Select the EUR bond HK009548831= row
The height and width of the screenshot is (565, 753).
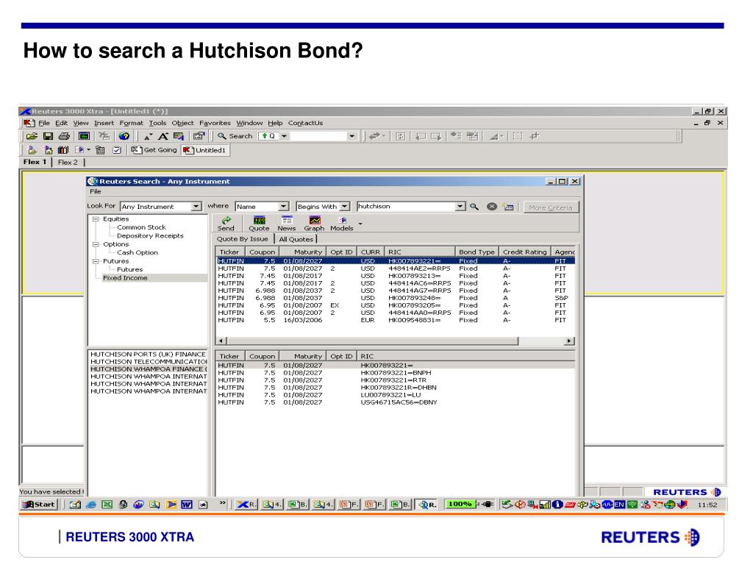click(395, 320)
